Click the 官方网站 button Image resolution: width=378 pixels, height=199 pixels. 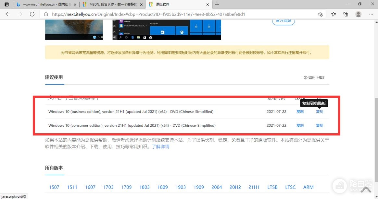(x=283, y=21)
